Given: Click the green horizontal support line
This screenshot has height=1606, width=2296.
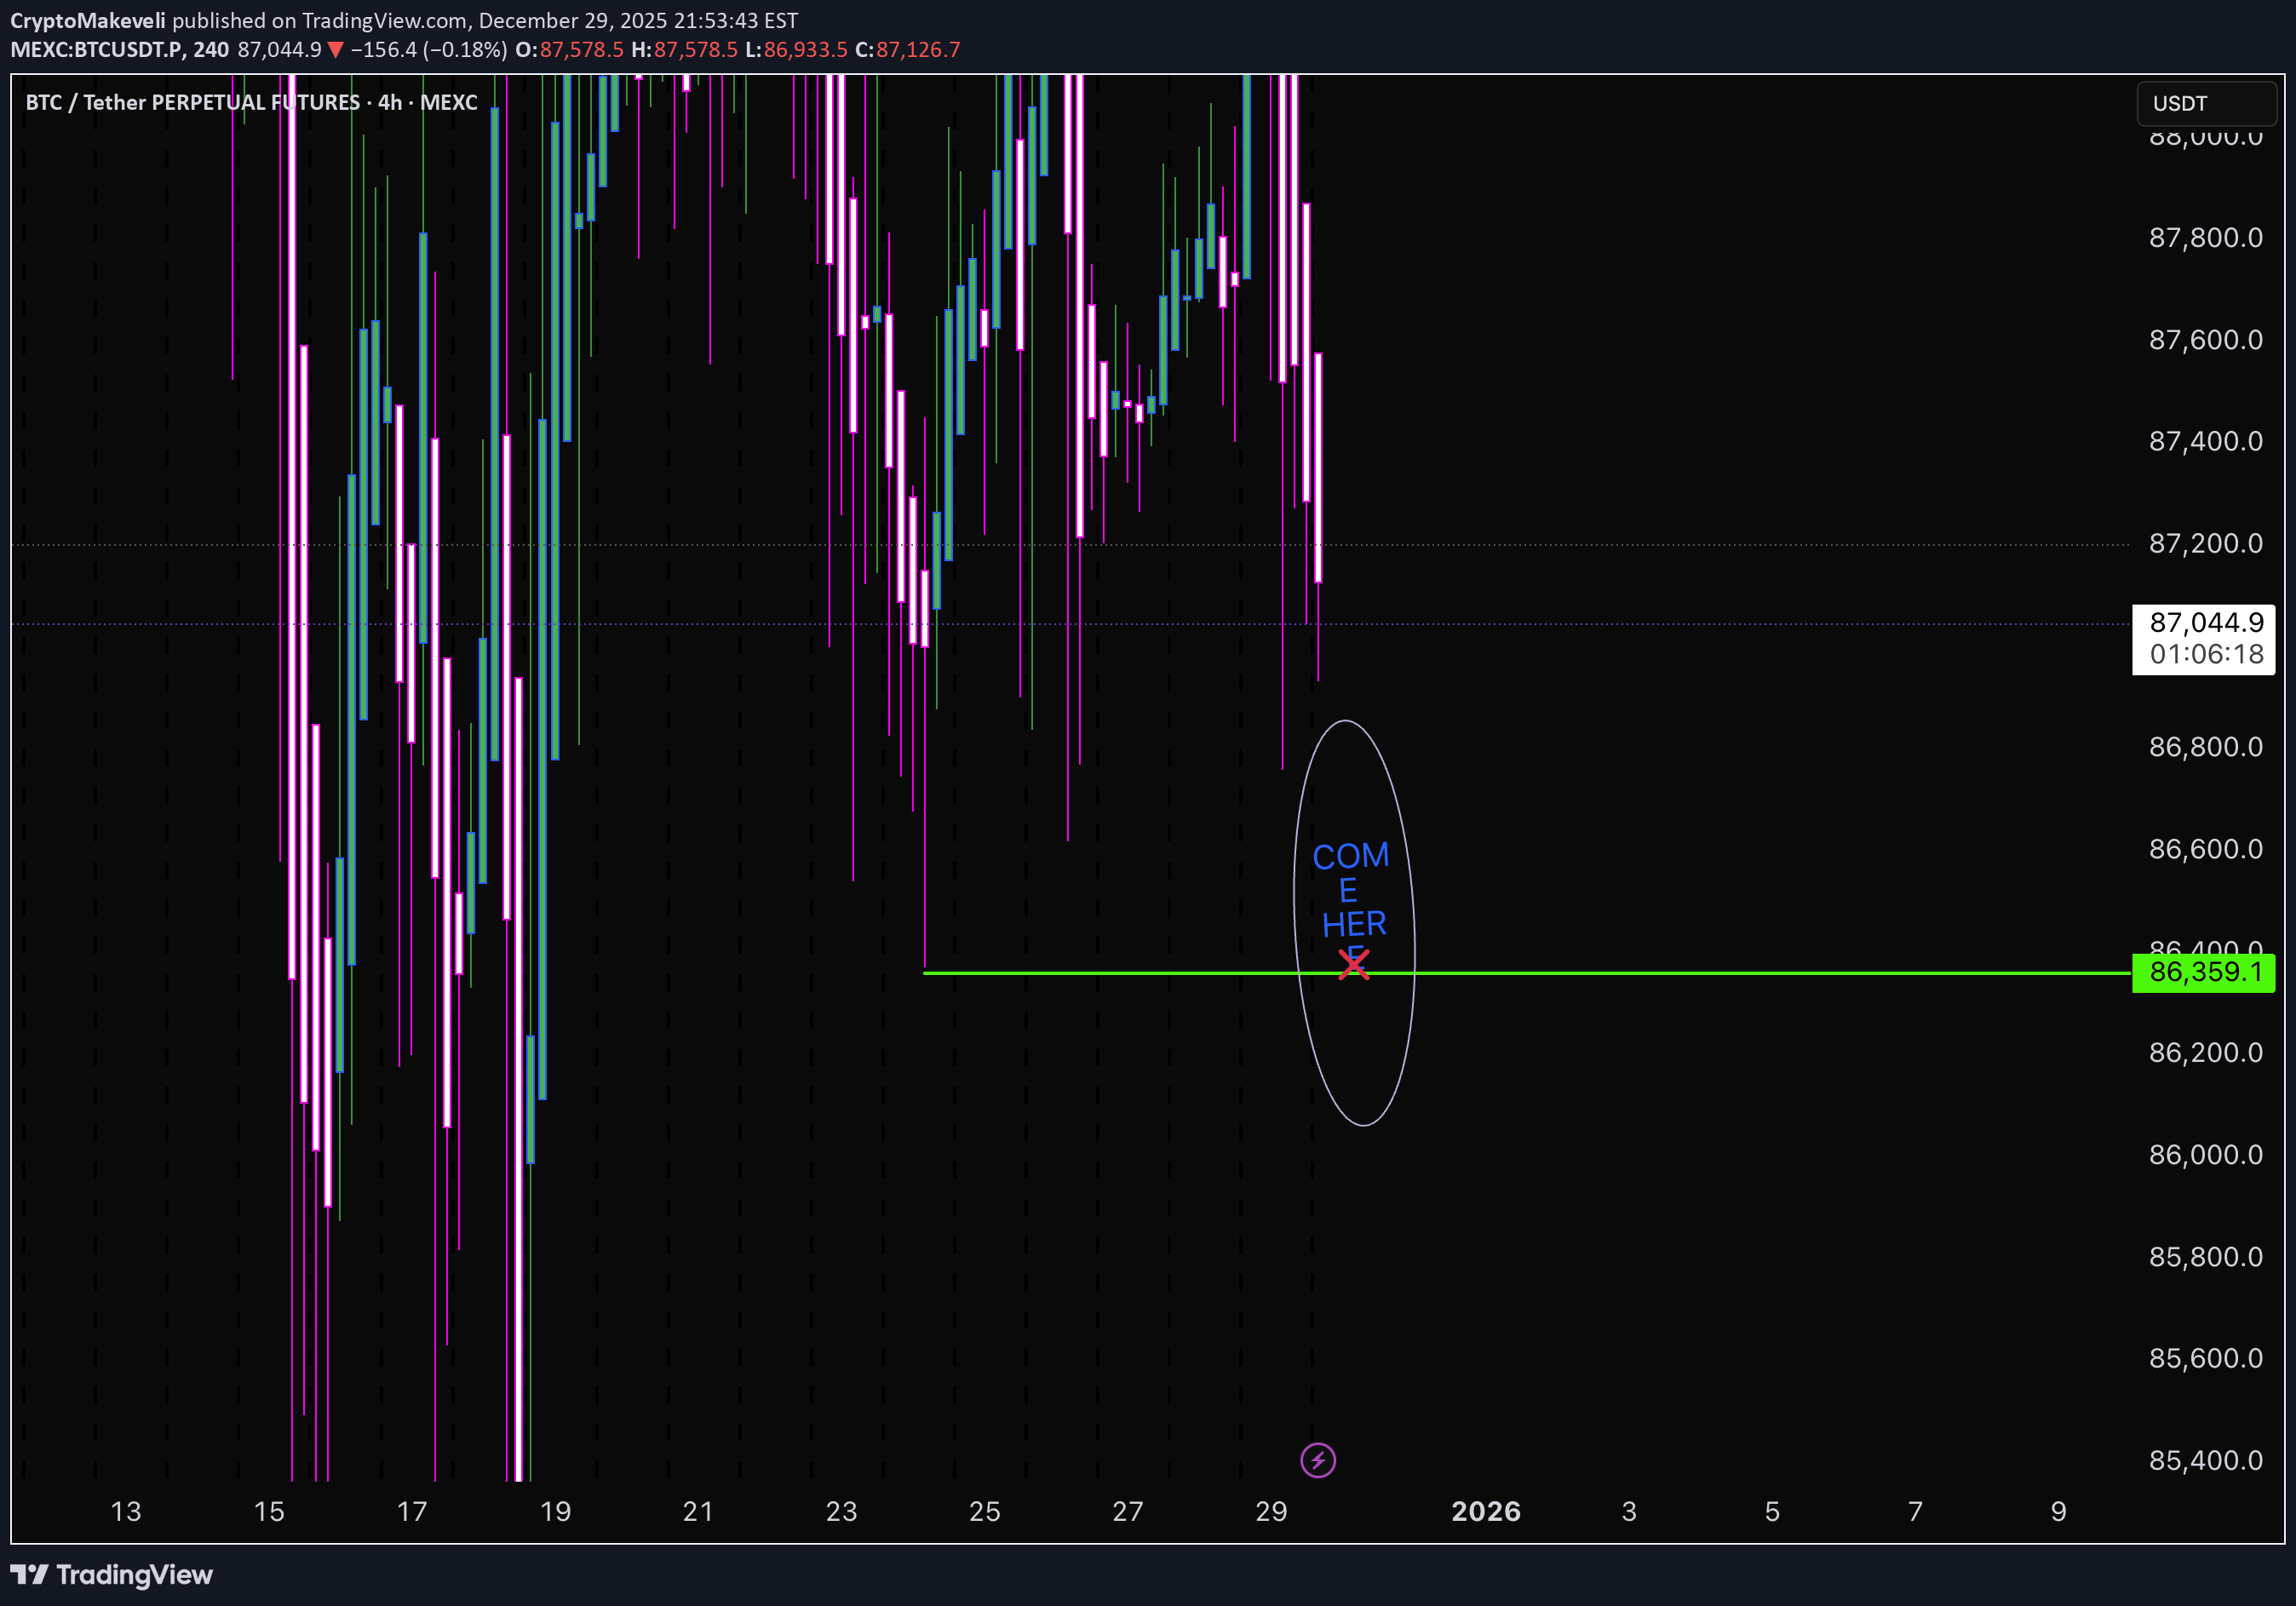Looking at the screenshot, I should (1700, 970).
